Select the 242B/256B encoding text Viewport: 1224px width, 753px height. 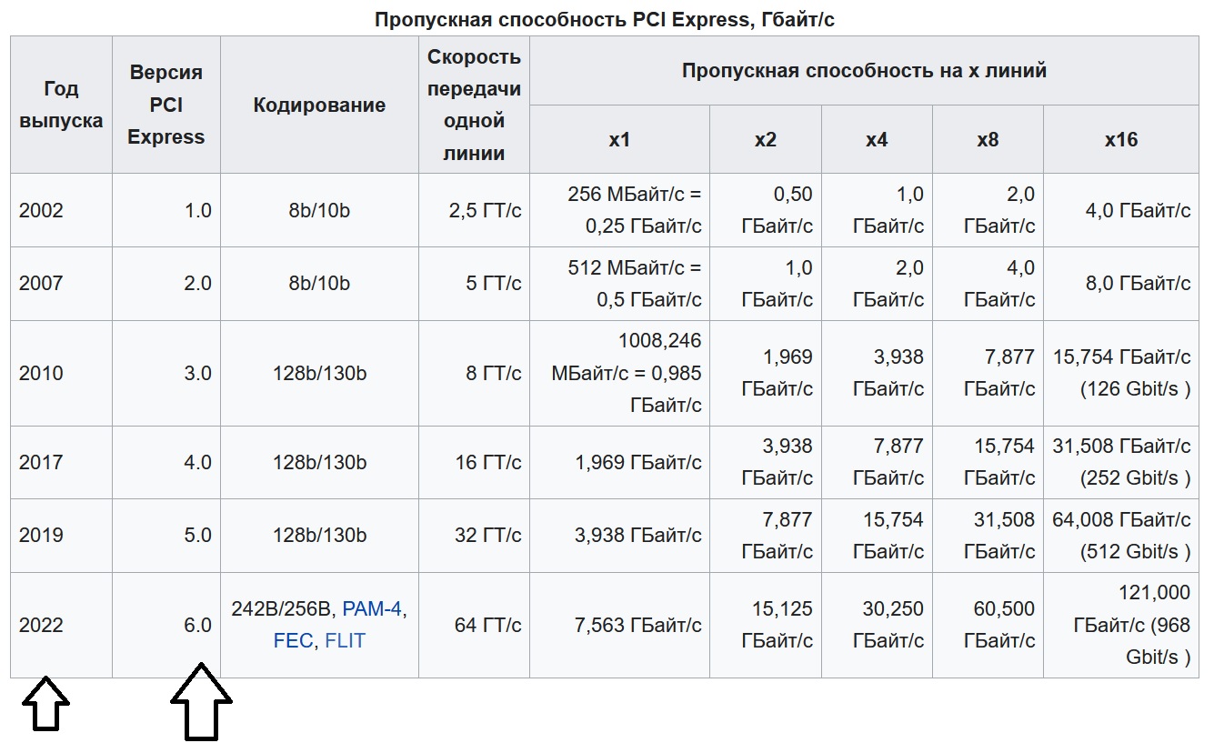pos(282,609)
